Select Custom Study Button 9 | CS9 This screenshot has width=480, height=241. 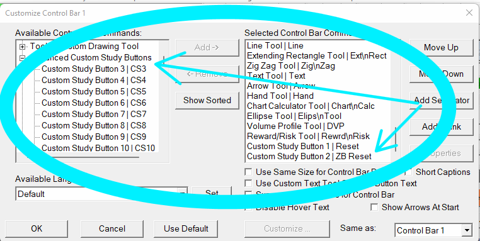click(x=94, y=137)
